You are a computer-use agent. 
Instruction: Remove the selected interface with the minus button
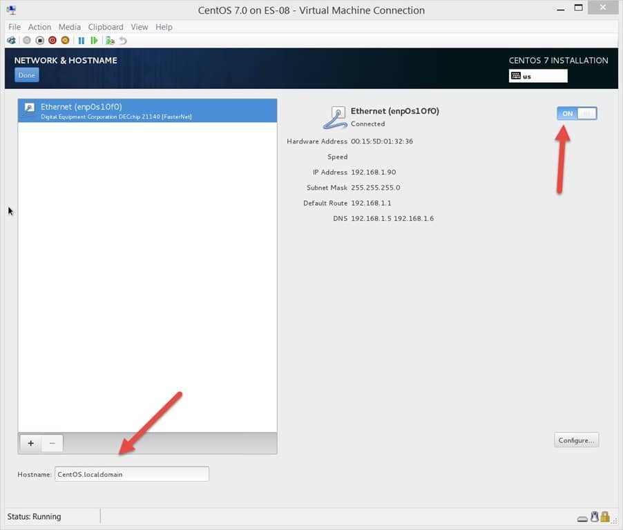pos(51,443)
